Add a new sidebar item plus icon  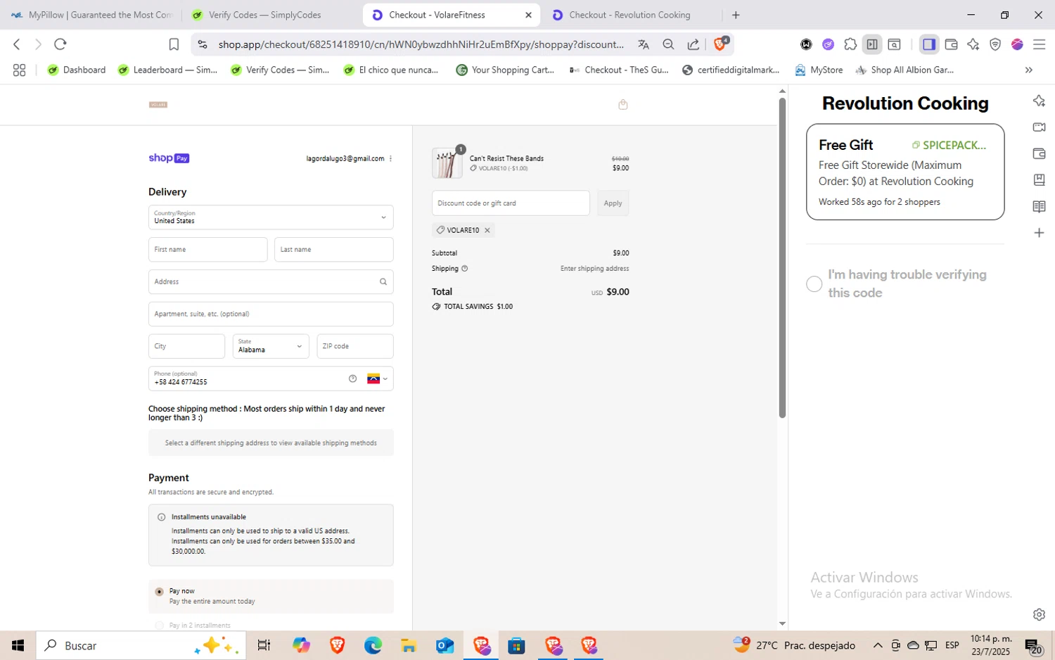[x=1039, y=233]
